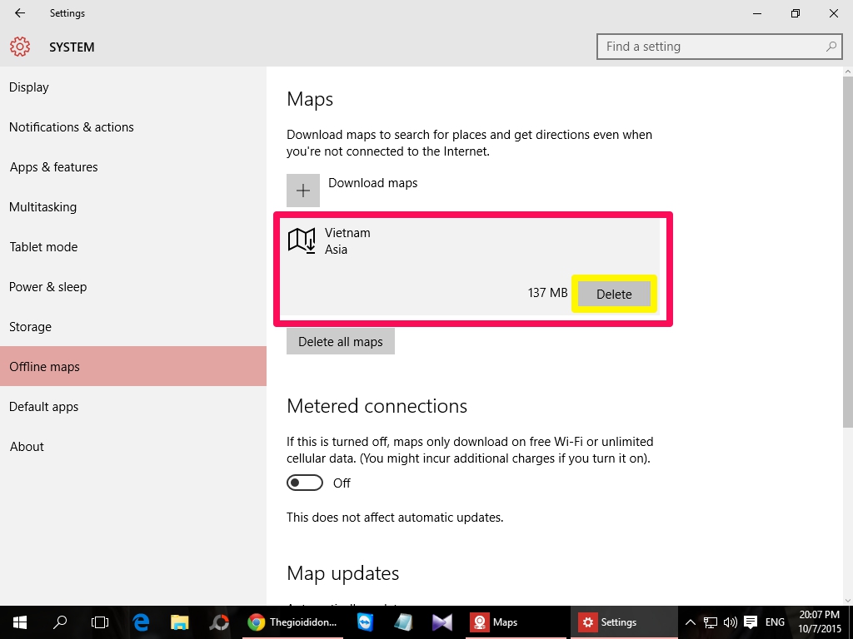Open the clock showing 20:07 PM
Screen dimensions: 853x639
(x=820, y=622)
